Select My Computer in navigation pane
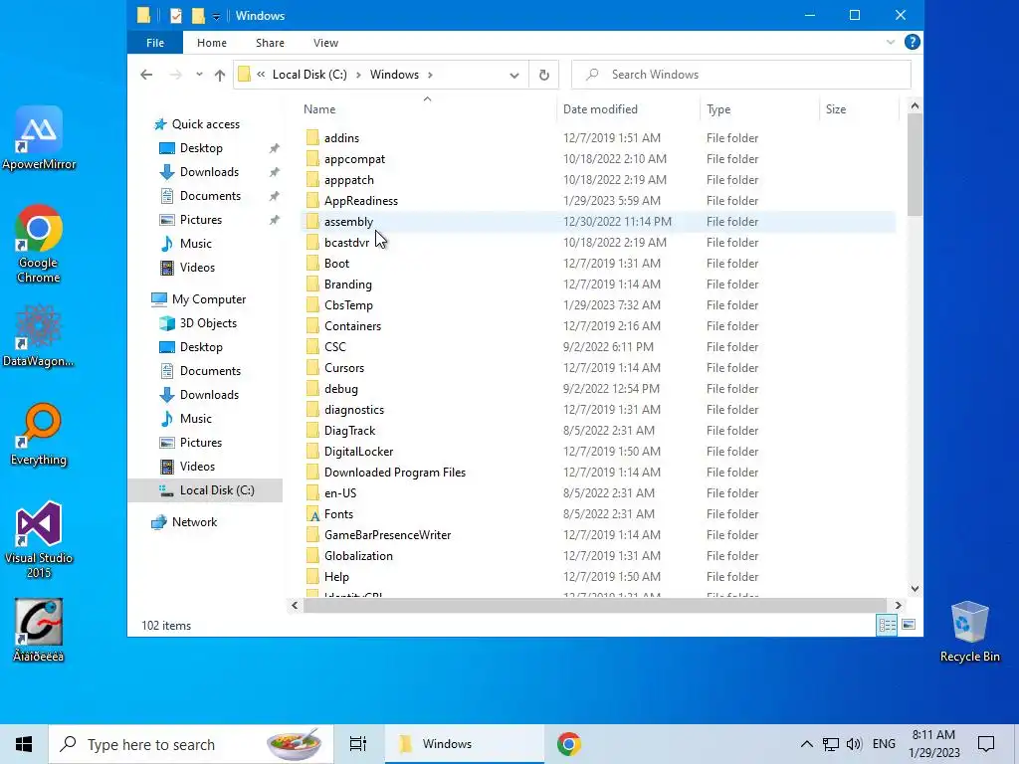Image resolution: width=1019 pixels, height=764 pixels. click(x=209, y=299)
